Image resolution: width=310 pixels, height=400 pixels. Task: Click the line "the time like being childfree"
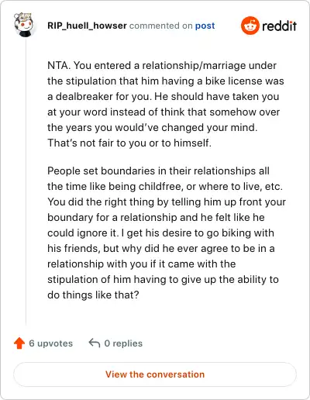coord(165,186)
